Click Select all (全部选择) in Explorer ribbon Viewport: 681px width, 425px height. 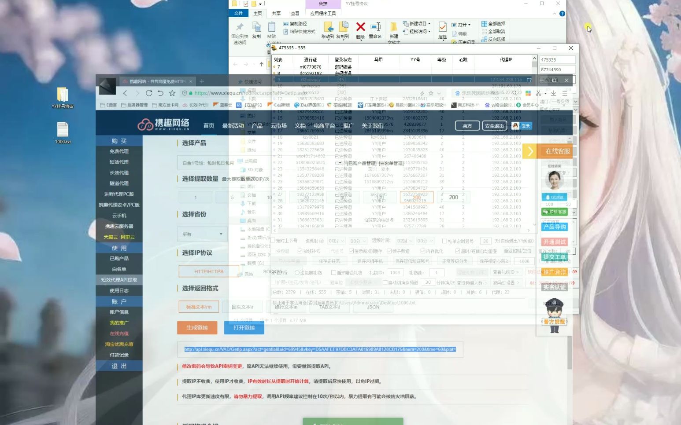coord(493,24)
